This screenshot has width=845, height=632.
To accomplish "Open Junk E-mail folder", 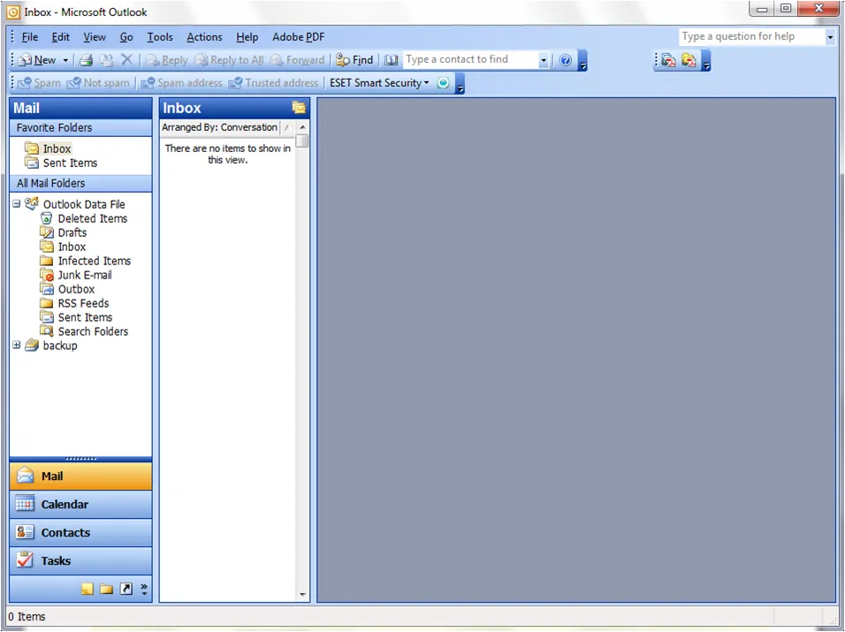I will (84, 275).
